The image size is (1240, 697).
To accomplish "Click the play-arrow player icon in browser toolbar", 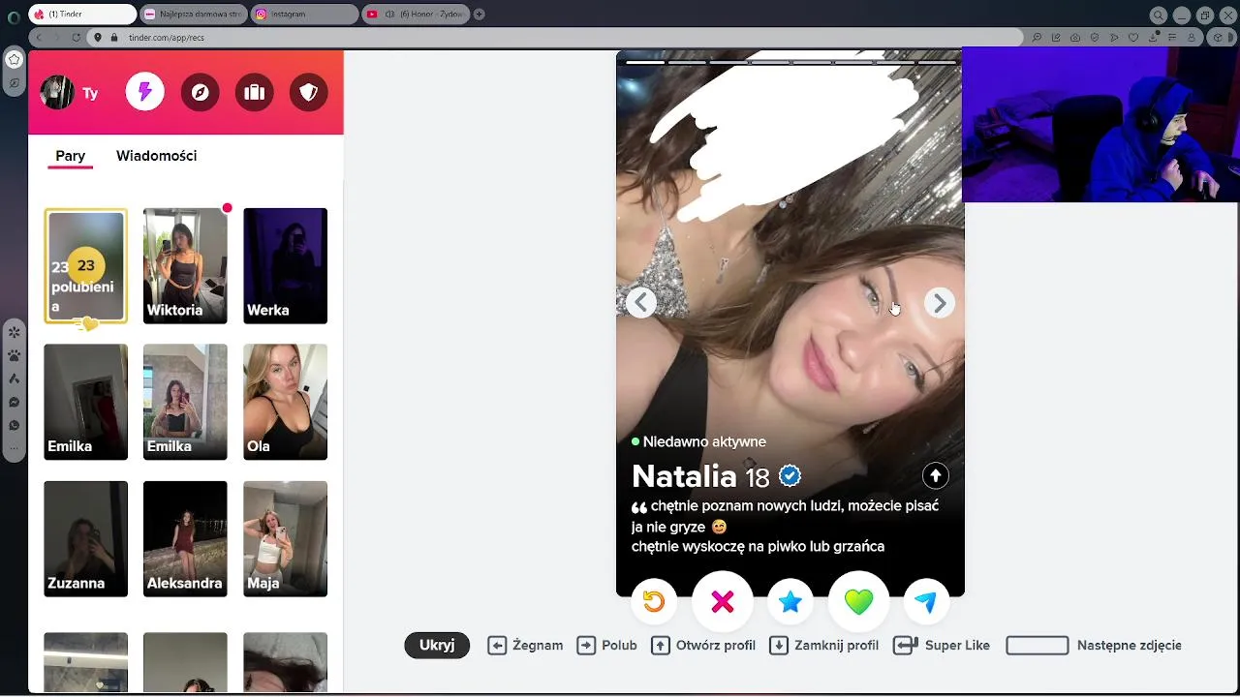I will click(x=1114, y=37).
